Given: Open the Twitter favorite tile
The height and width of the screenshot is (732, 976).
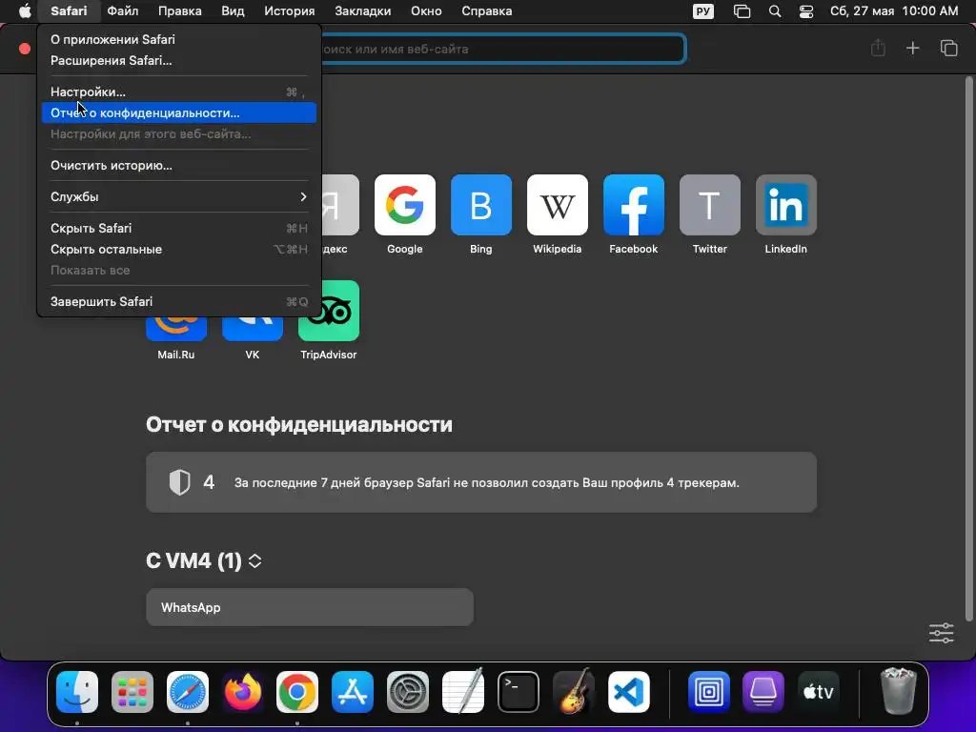Looking at the screenshot, I should coord(709,205).
